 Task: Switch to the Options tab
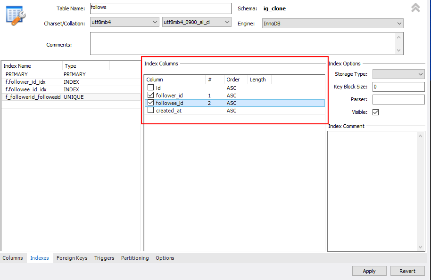coord(165,258)
